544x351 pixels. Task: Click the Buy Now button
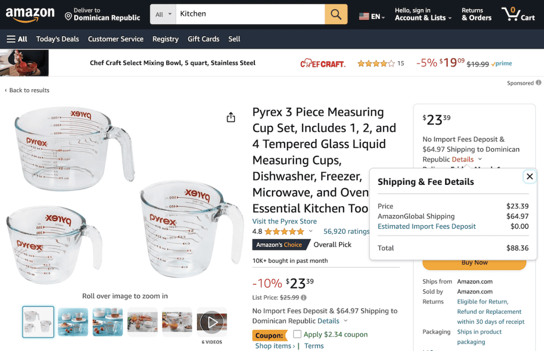pyautogui.click(x=474, y=262)
